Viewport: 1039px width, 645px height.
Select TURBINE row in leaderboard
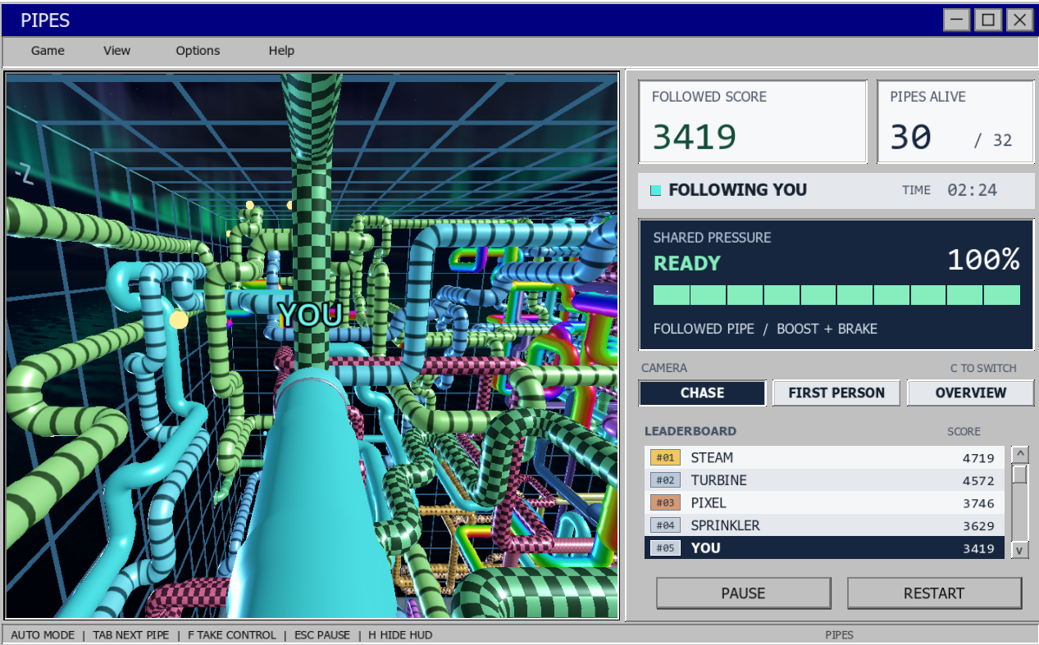point(824,480)
